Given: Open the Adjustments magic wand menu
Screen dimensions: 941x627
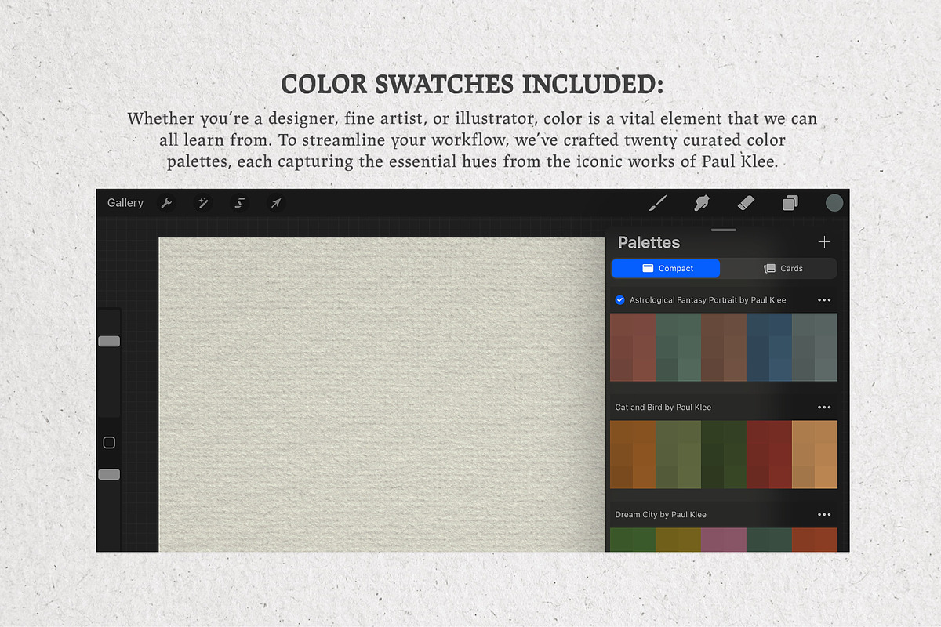Looking at the screenshot, I should (203, 203).
